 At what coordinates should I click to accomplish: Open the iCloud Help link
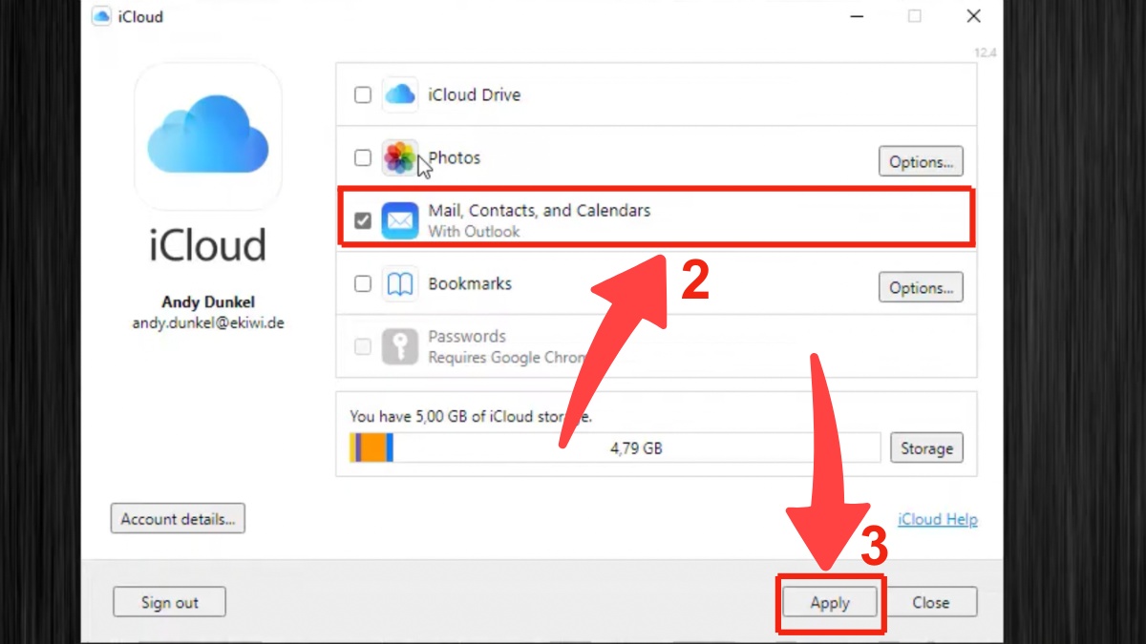point(938,520)
